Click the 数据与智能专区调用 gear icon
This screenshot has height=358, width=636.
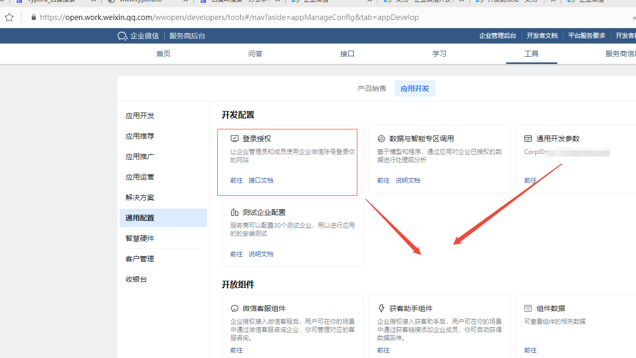click(381, 138)
